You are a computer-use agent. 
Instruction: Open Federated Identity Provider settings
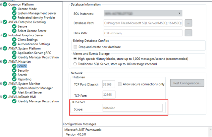click(36, 17)
